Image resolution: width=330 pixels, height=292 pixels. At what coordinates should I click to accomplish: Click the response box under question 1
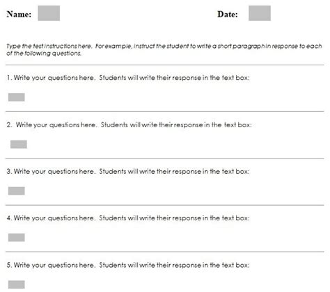(x=17, y=97)
